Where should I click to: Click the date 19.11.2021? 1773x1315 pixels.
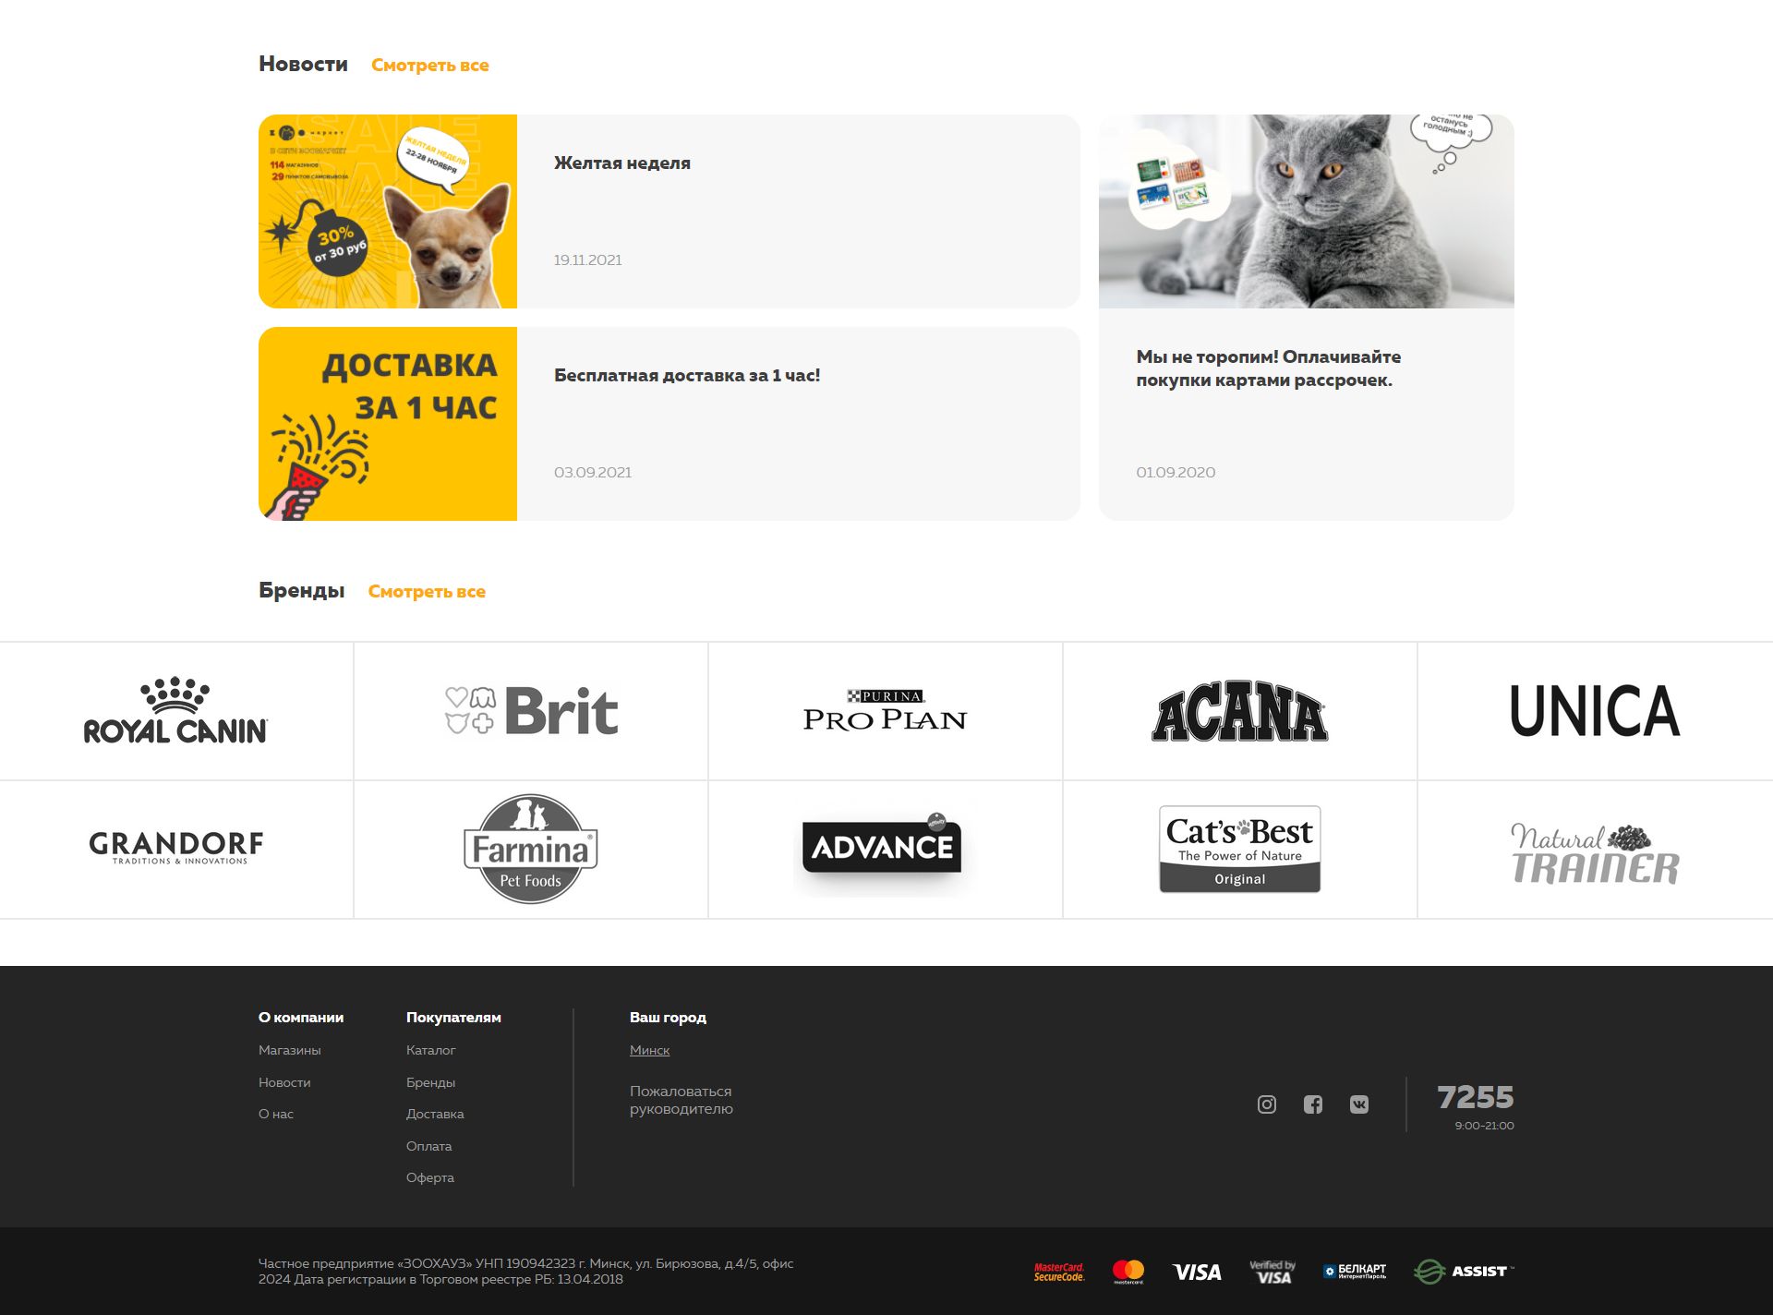[588, 260]
